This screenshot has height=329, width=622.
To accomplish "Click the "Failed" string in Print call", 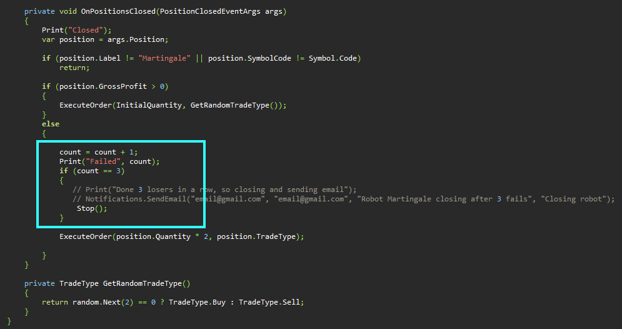I will 103,161.
